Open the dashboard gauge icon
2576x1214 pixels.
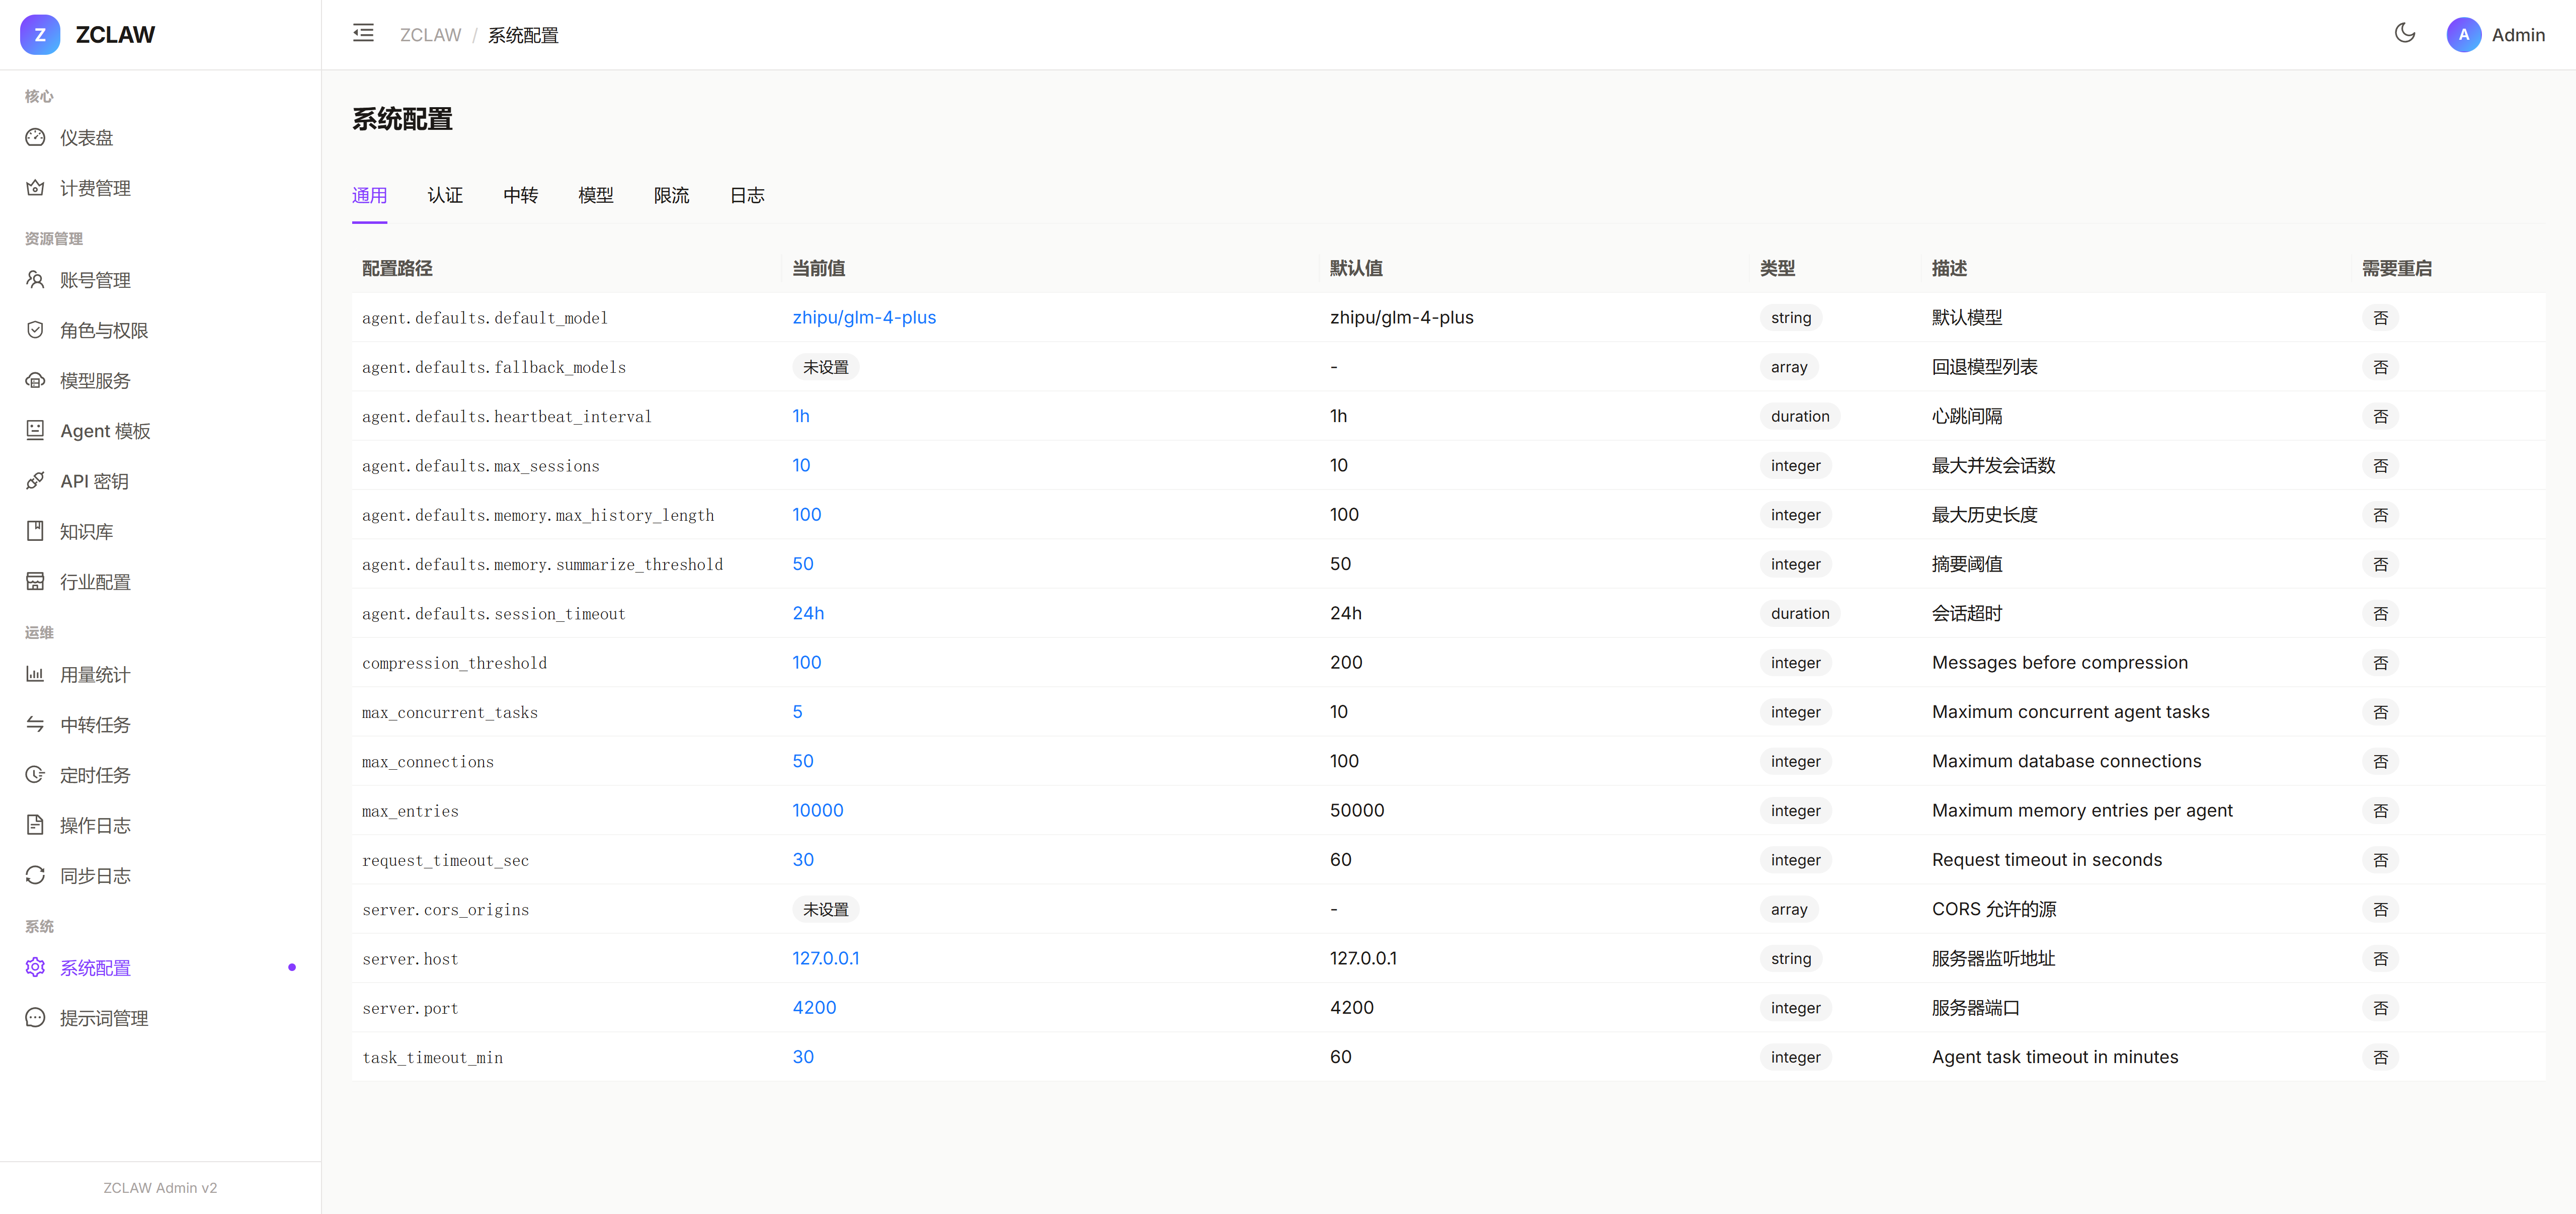click(x=35, y=137)
